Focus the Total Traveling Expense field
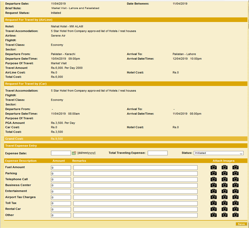249x228 pixels. [157, 153]
